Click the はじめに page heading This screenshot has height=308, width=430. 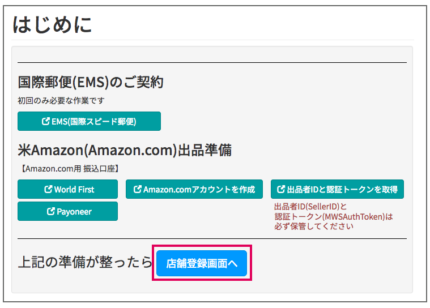52,25
